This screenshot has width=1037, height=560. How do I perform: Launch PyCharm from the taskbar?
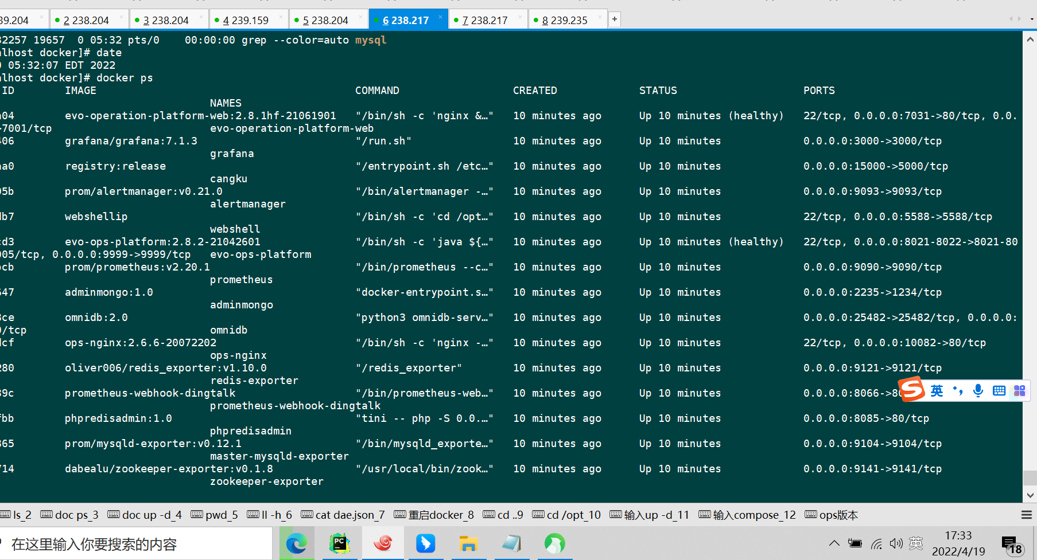pos(340,543)
